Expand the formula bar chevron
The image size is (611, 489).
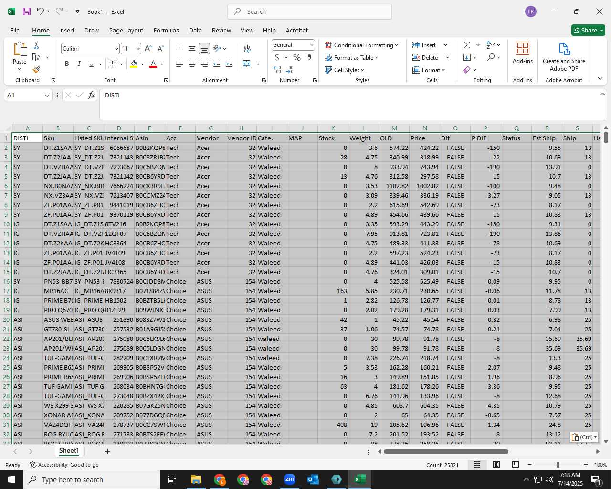[x=602, y=94]
